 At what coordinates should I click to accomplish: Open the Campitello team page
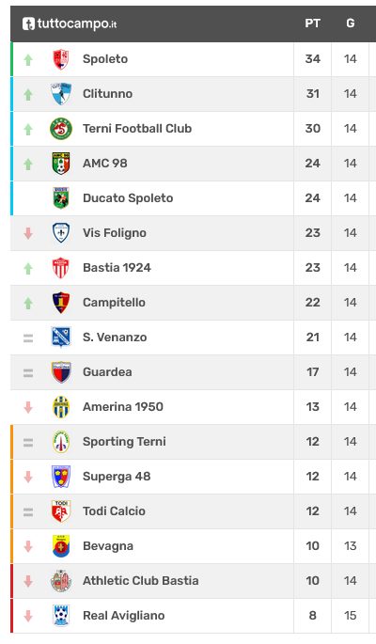pos(114,303)
